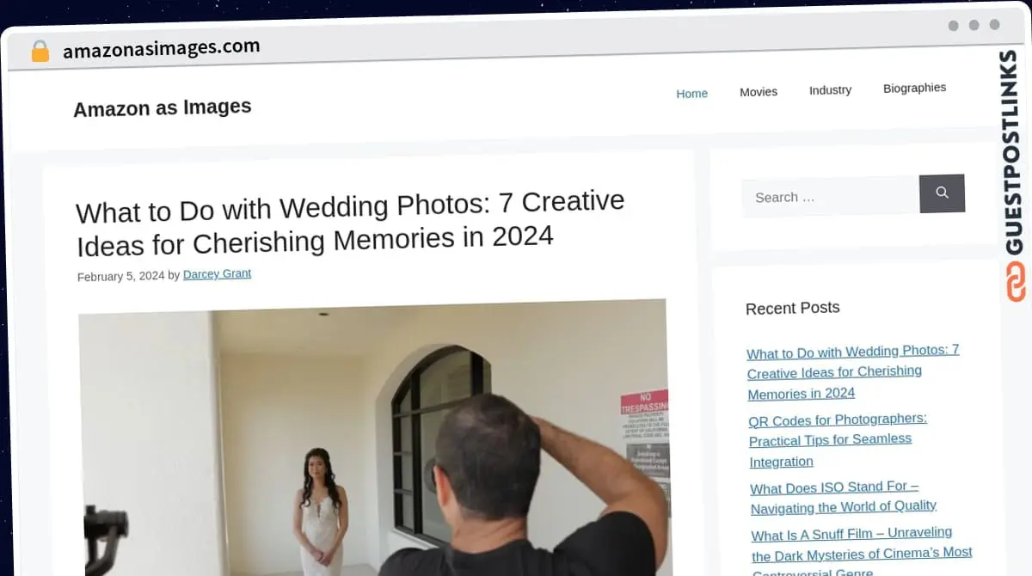Click the search magnifier button

[942, 193]
